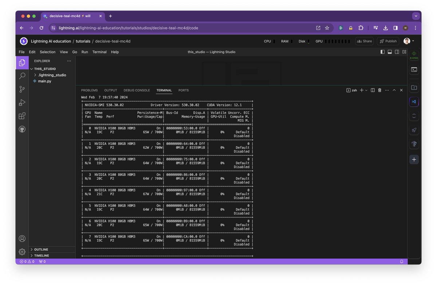
Task: Open the tutorials breadcrumb link
Action: point(83,41)
